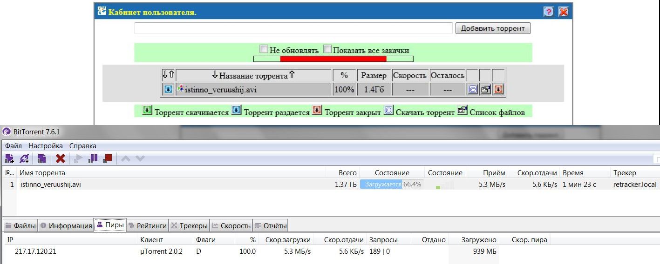
Task: Sort descending by torrent name arrow
Action: click(215, 75)
